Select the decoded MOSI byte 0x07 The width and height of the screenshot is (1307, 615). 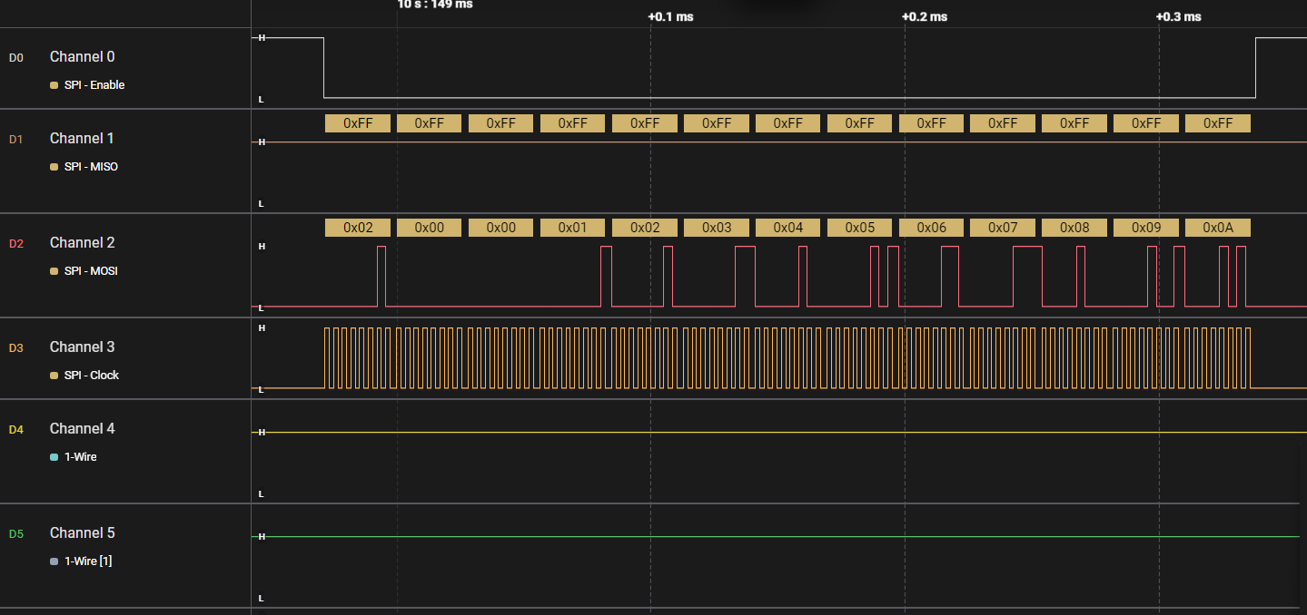pyautogui.click(x=1003, y=228)
